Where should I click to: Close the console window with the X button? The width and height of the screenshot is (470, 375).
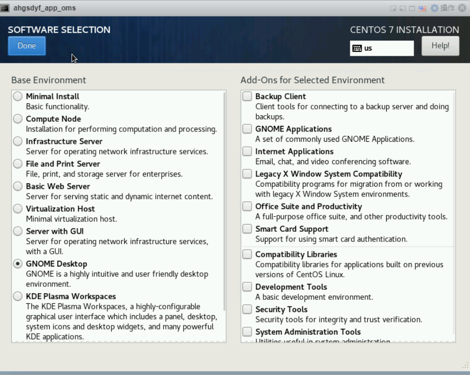462,8
